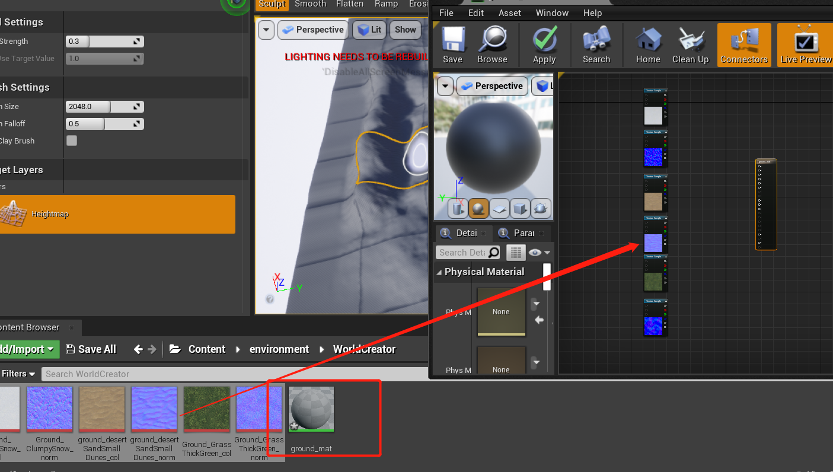Click Save All in the Content Browser

[x=91, y=349]
